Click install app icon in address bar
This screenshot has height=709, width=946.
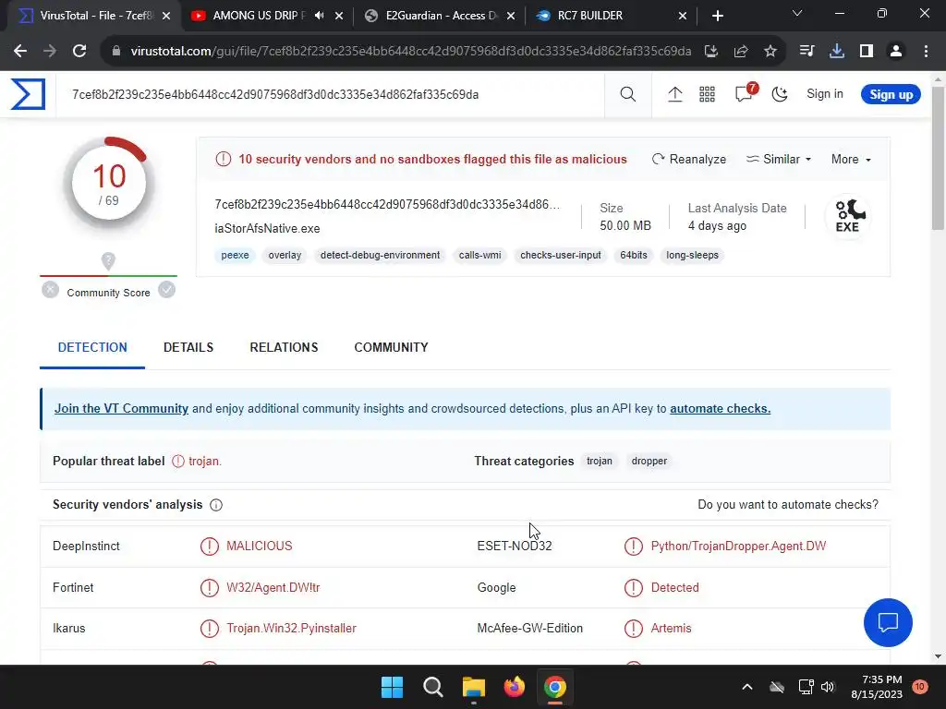click(711, 52)
